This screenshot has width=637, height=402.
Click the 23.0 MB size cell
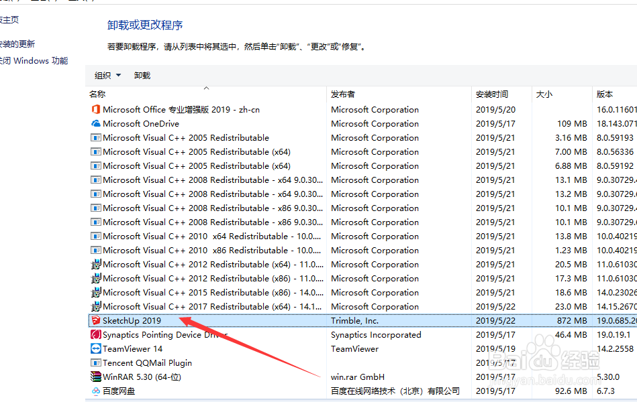tap(571, 307)
